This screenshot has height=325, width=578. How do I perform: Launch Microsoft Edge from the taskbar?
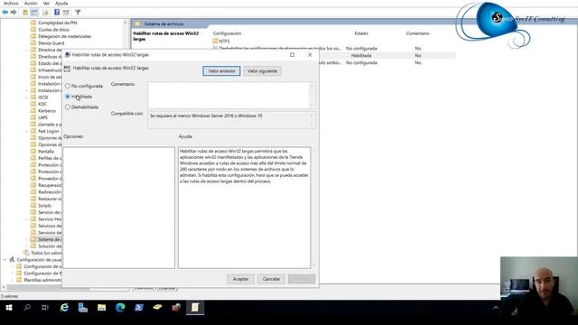pos(120,307)
